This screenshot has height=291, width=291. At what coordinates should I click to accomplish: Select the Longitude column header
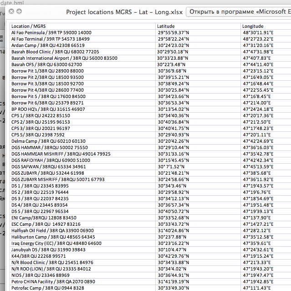point(266,26)
